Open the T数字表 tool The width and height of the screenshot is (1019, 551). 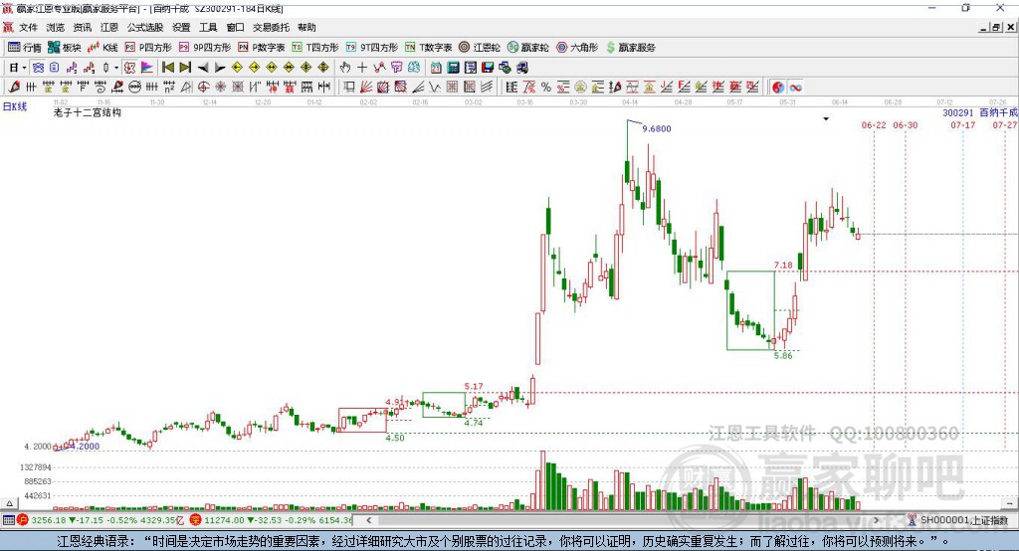pos(428,48)
